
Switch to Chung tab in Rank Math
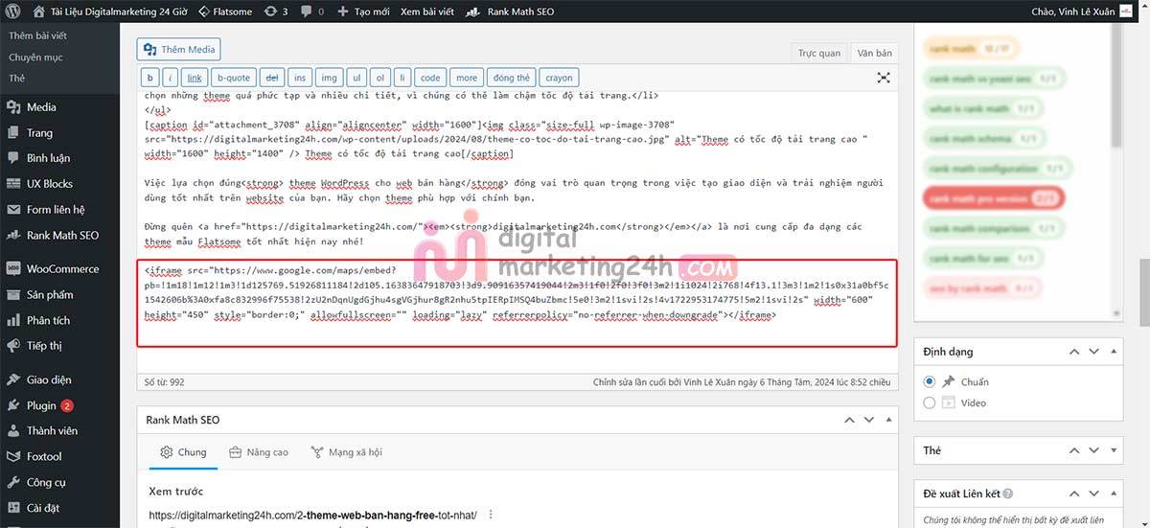pyautogui.click(x=183, y=452)
